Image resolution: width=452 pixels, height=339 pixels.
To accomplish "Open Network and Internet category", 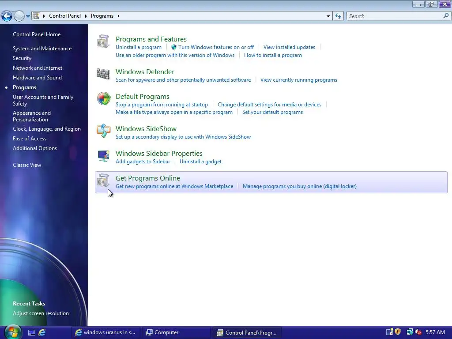I will click(38, 68).
